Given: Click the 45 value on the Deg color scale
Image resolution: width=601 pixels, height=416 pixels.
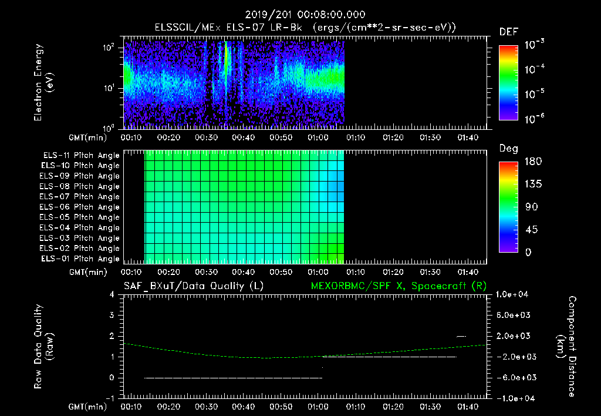Looking at the screenshot, I should (532, 230).
